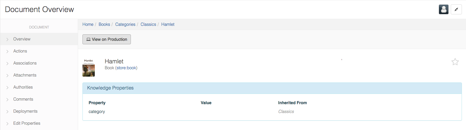This screenshot has width=466, height=130.
Task: Click the chevron icon beside Attachments
Action: click(x=7, y=75)
